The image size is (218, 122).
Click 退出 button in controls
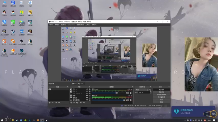(x=161, y=102)
